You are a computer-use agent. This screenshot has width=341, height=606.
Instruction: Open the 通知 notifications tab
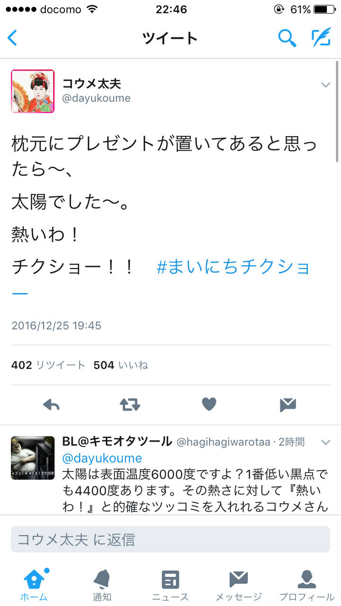point(102,585)
